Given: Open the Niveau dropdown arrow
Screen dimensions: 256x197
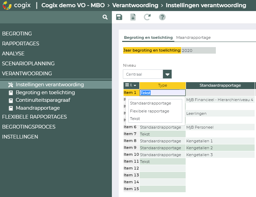Looking at the screenshot, I should (x=167, y=74).
